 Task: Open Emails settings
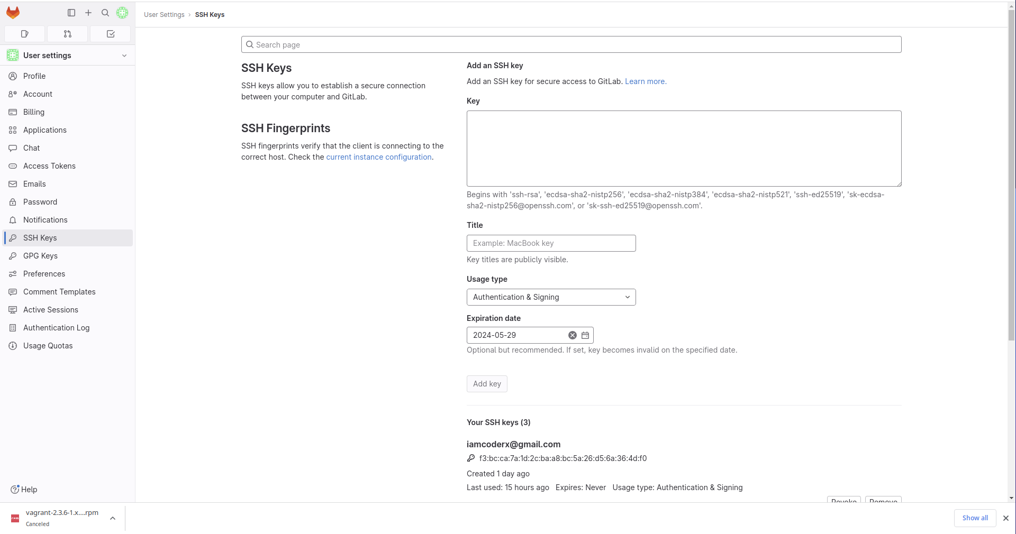[x=68, y=184]
